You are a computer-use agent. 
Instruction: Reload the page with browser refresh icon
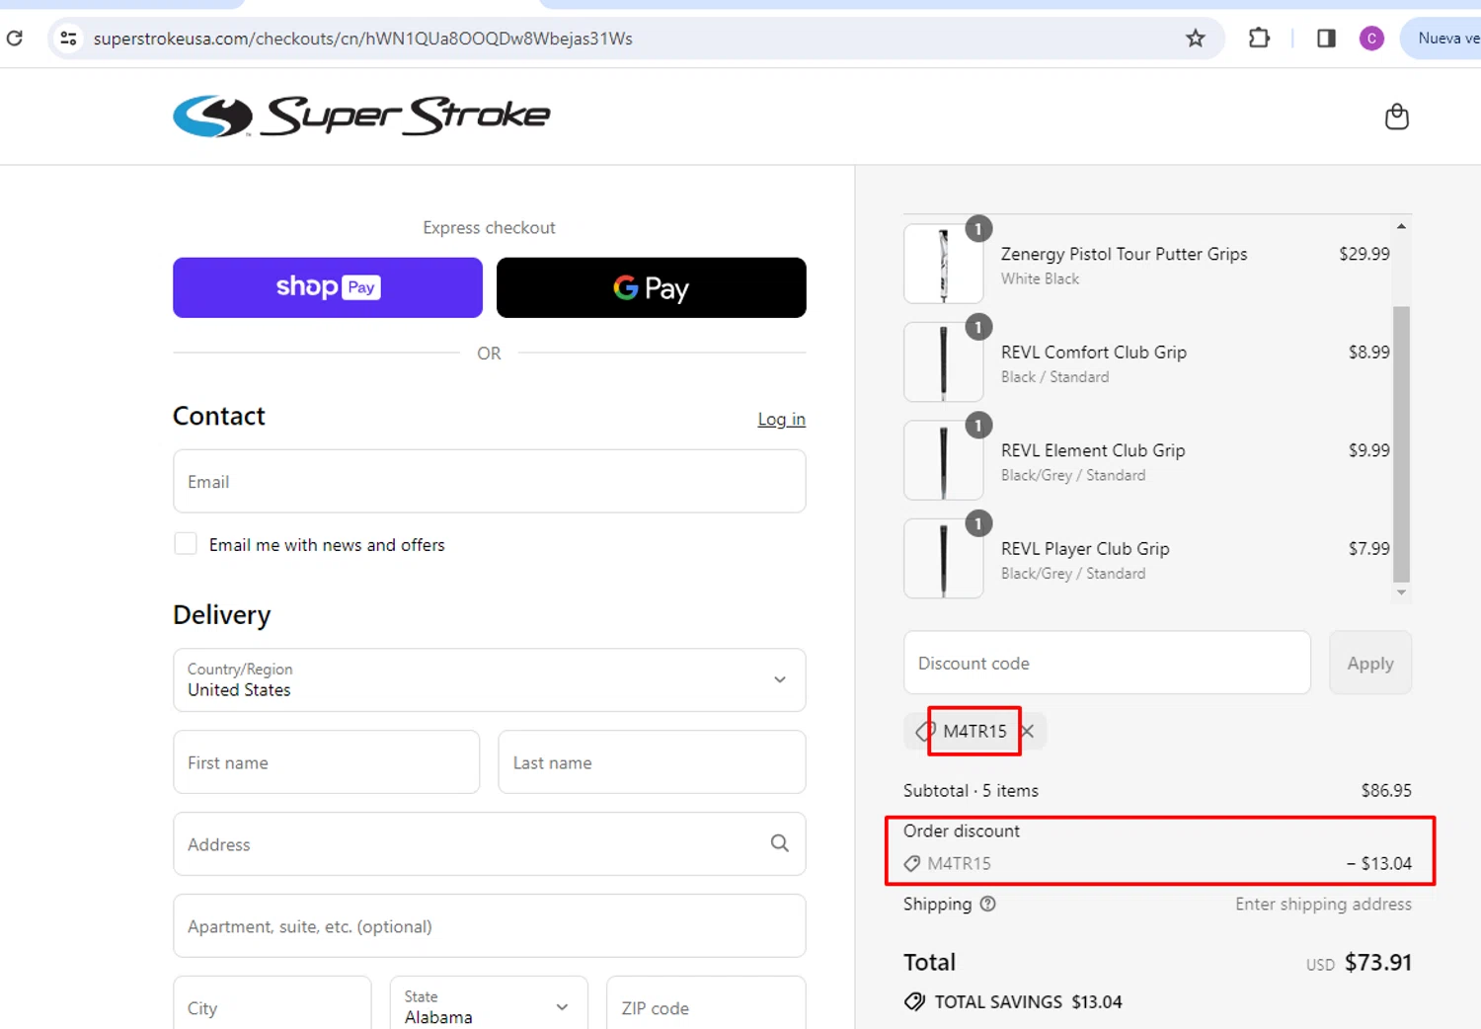pos(15,39)
